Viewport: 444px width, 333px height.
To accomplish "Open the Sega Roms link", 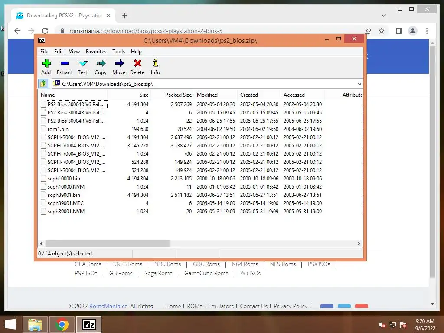I will tap(158, 273).
